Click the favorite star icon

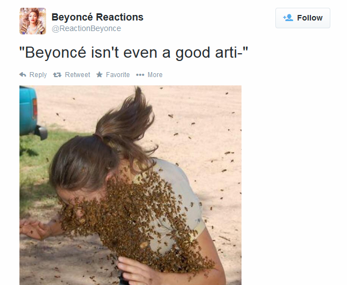pos(99,74)
